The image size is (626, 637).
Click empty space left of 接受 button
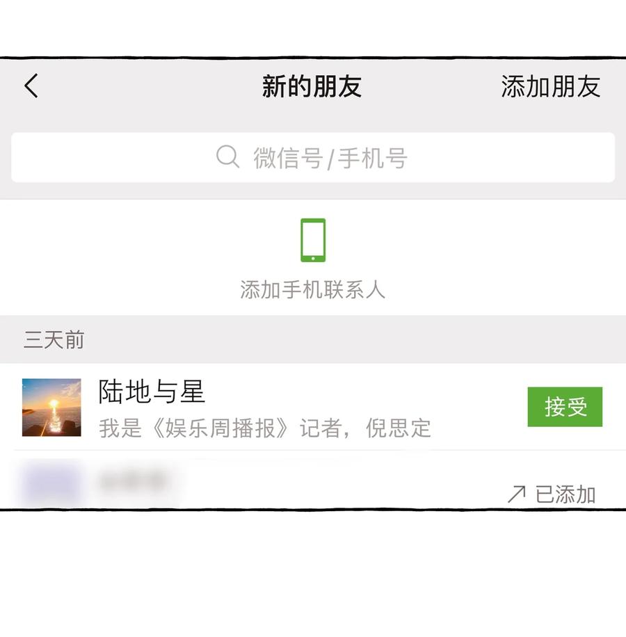(479, 407)
